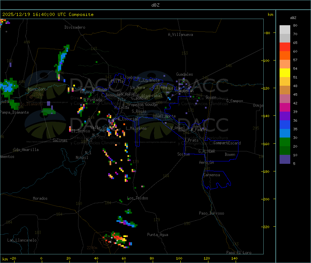Click the -200 km vertical axis tick label
The image size is (311, 263).
pos(265,199)
